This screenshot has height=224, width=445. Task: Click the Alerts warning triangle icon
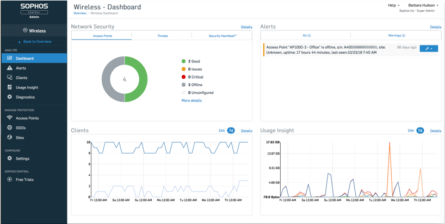(10, 68)
